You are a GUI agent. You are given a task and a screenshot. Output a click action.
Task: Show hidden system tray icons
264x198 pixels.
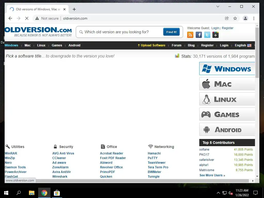tap(218, 193)
